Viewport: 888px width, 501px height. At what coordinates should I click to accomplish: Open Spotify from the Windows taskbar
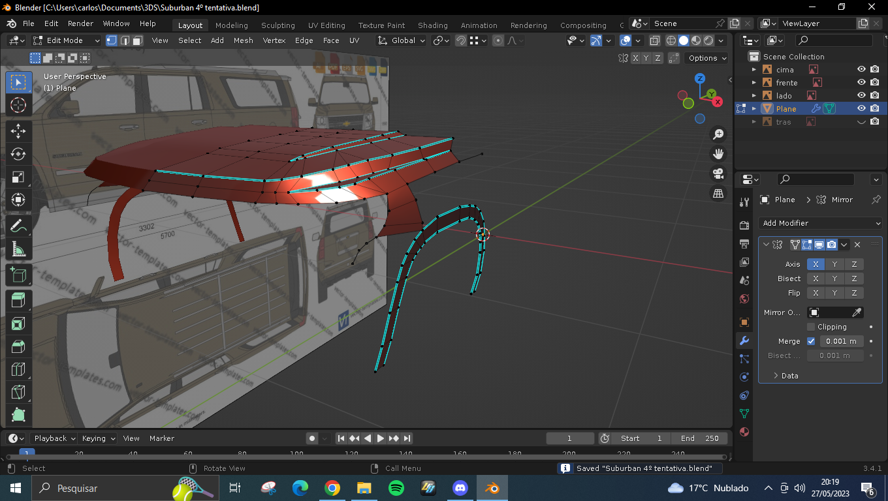click(396, 488)
